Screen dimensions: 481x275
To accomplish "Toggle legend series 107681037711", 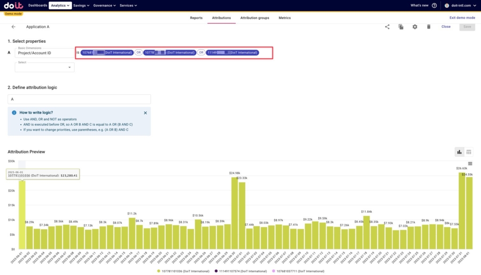I will click(298, 271).
